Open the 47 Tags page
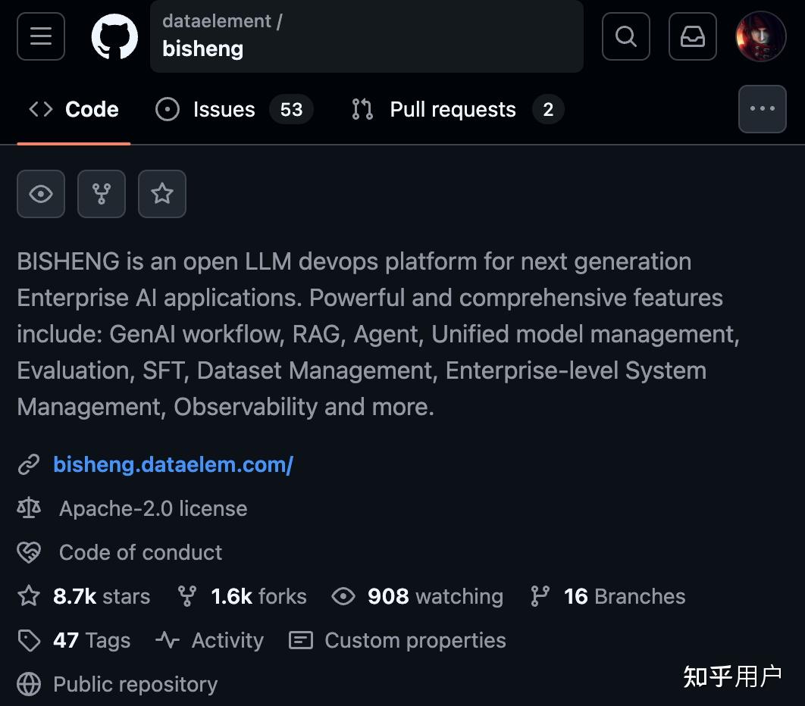This screenshot has height=706, width=805. (x=91, y=640)
